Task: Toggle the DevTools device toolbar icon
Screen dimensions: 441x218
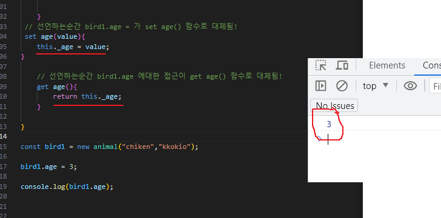Action: tap(342, 65)
